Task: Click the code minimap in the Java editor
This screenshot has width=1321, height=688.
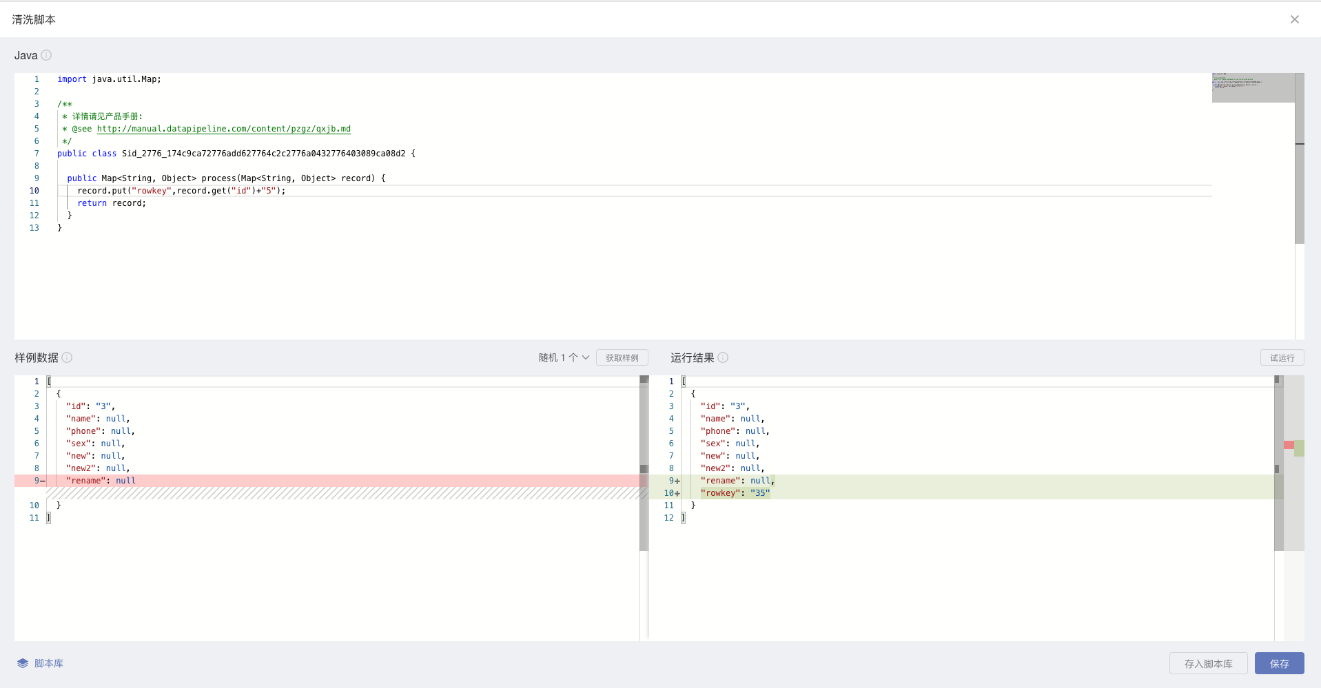Action: [1252, 87]
